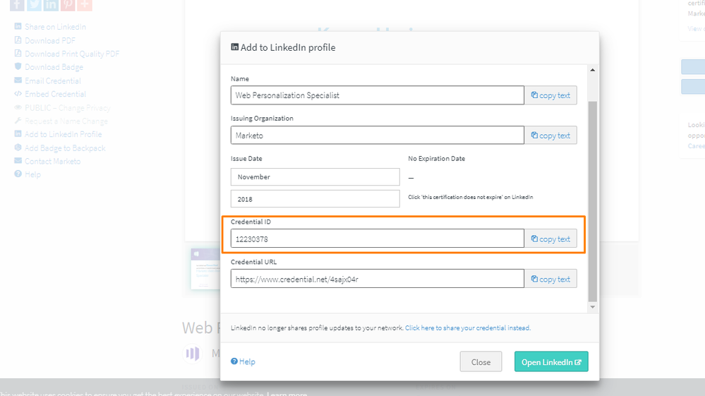The height and width of the screenshot is (396, 705).
Task: Copy the Issuing Organization text
Action: (550, 136)
